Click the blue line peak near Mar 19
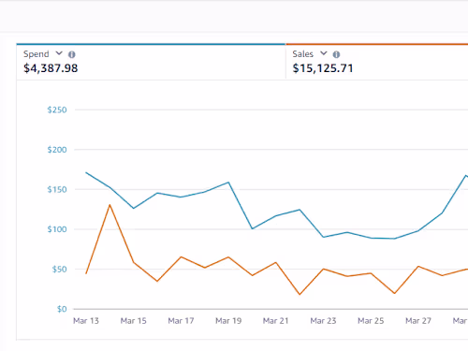 pyautogui.click(x=228, y=183)
